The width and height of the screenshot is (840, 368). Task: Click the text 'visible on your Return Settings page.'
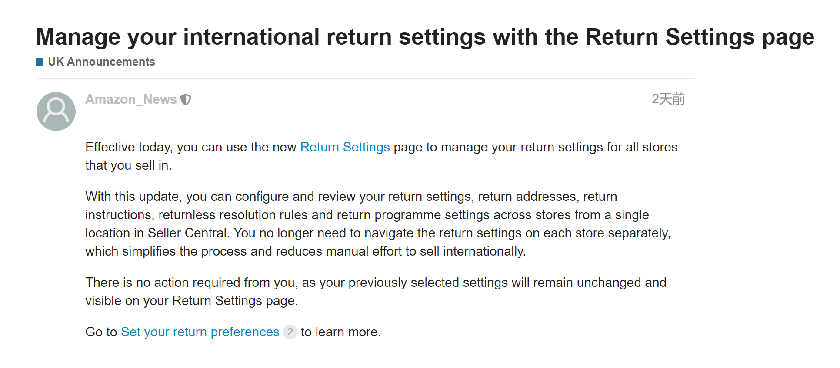[192, 301]
